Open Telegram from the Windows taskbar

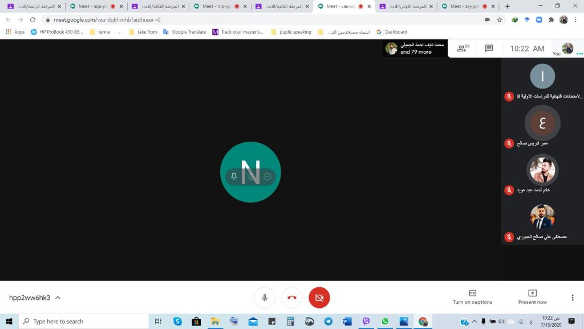328,322
